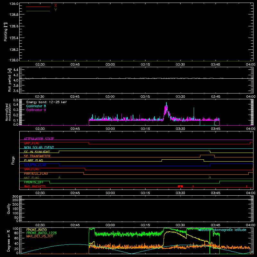Click the raised FLARE_FLAG segment near 03:30
Image resolution: width=257 pixels, height=257 pixels.
pyautogui.click(x=183, y=159)
